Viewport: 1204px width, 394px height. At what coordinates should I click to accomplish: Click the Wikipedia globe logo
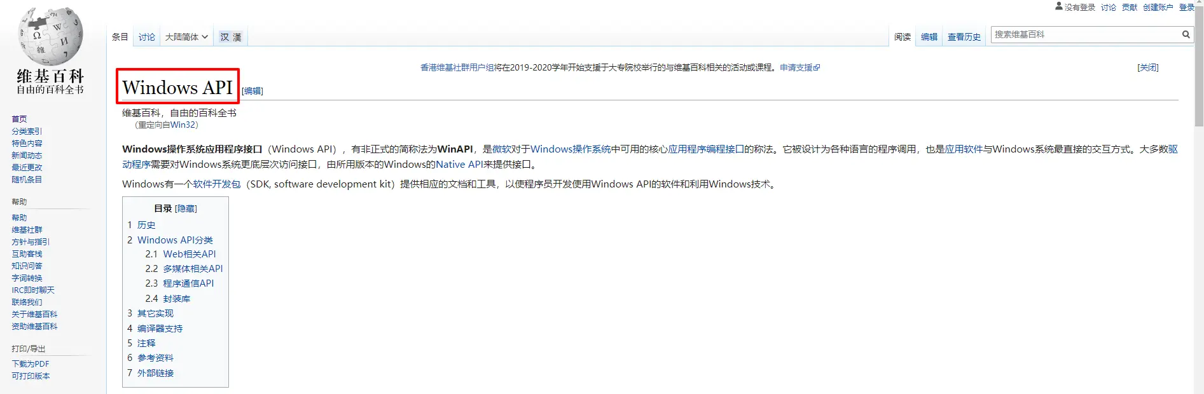coord(50,37)
